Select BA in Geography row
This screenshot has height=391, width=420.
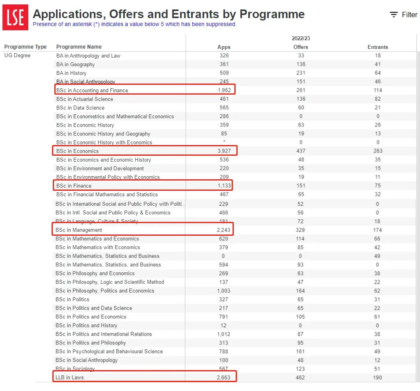point(75,64)
